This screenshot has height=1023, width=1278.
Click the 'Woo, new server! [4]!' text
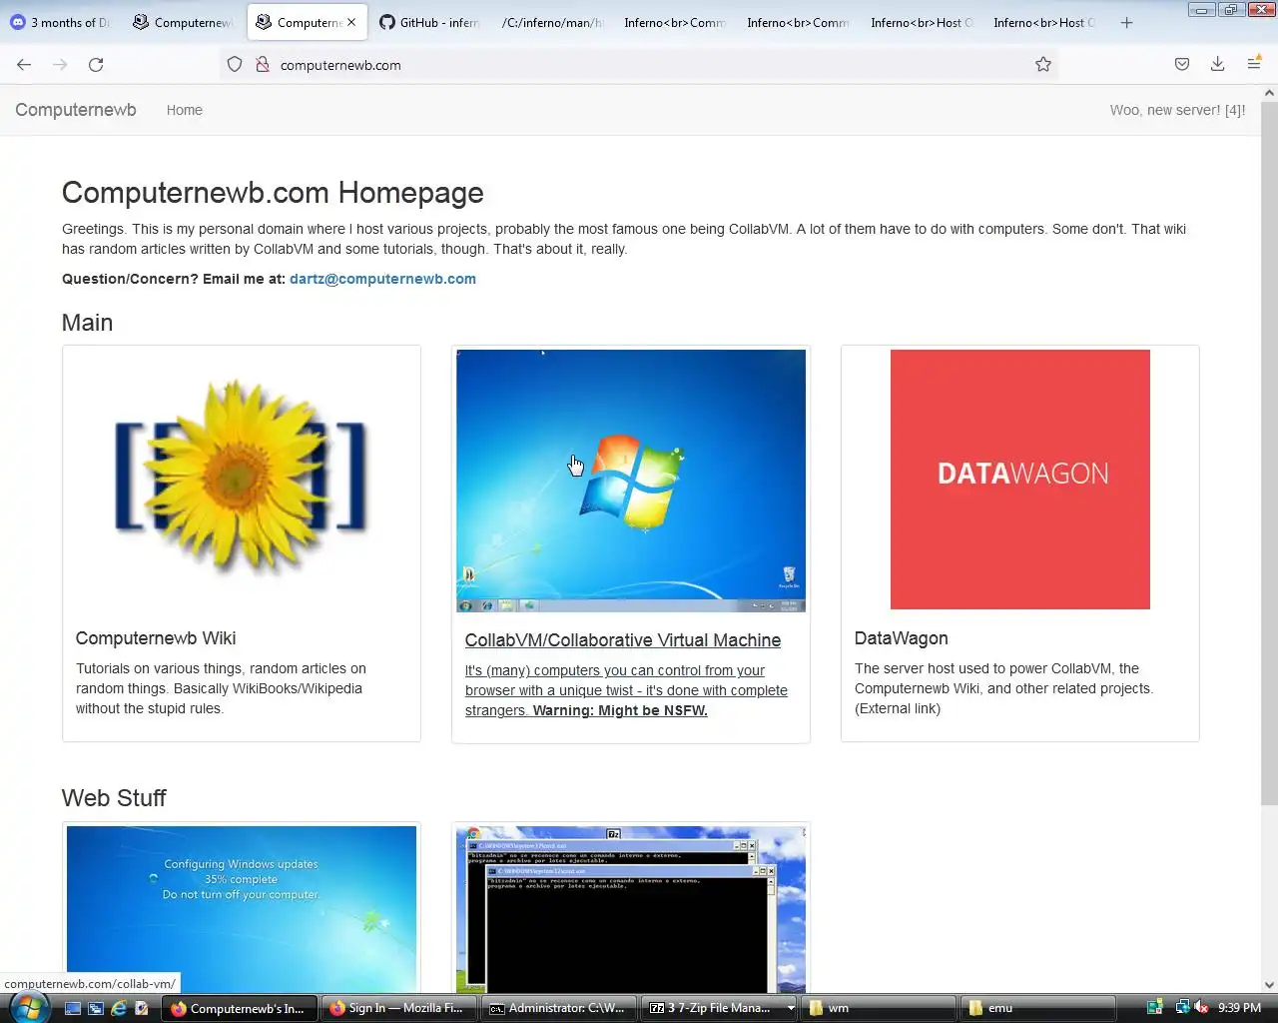[1177, 110]
